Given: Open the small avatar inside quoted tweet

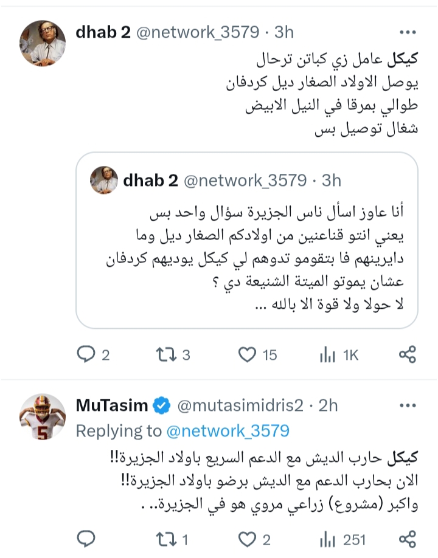Looking at the screenshot, I should tap(104, 180).
